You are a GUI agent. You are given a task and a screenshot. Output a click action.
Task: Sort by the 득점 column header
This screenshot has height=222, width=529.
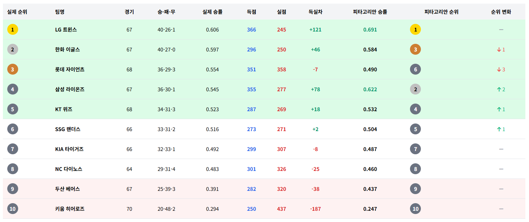(251, 12)
